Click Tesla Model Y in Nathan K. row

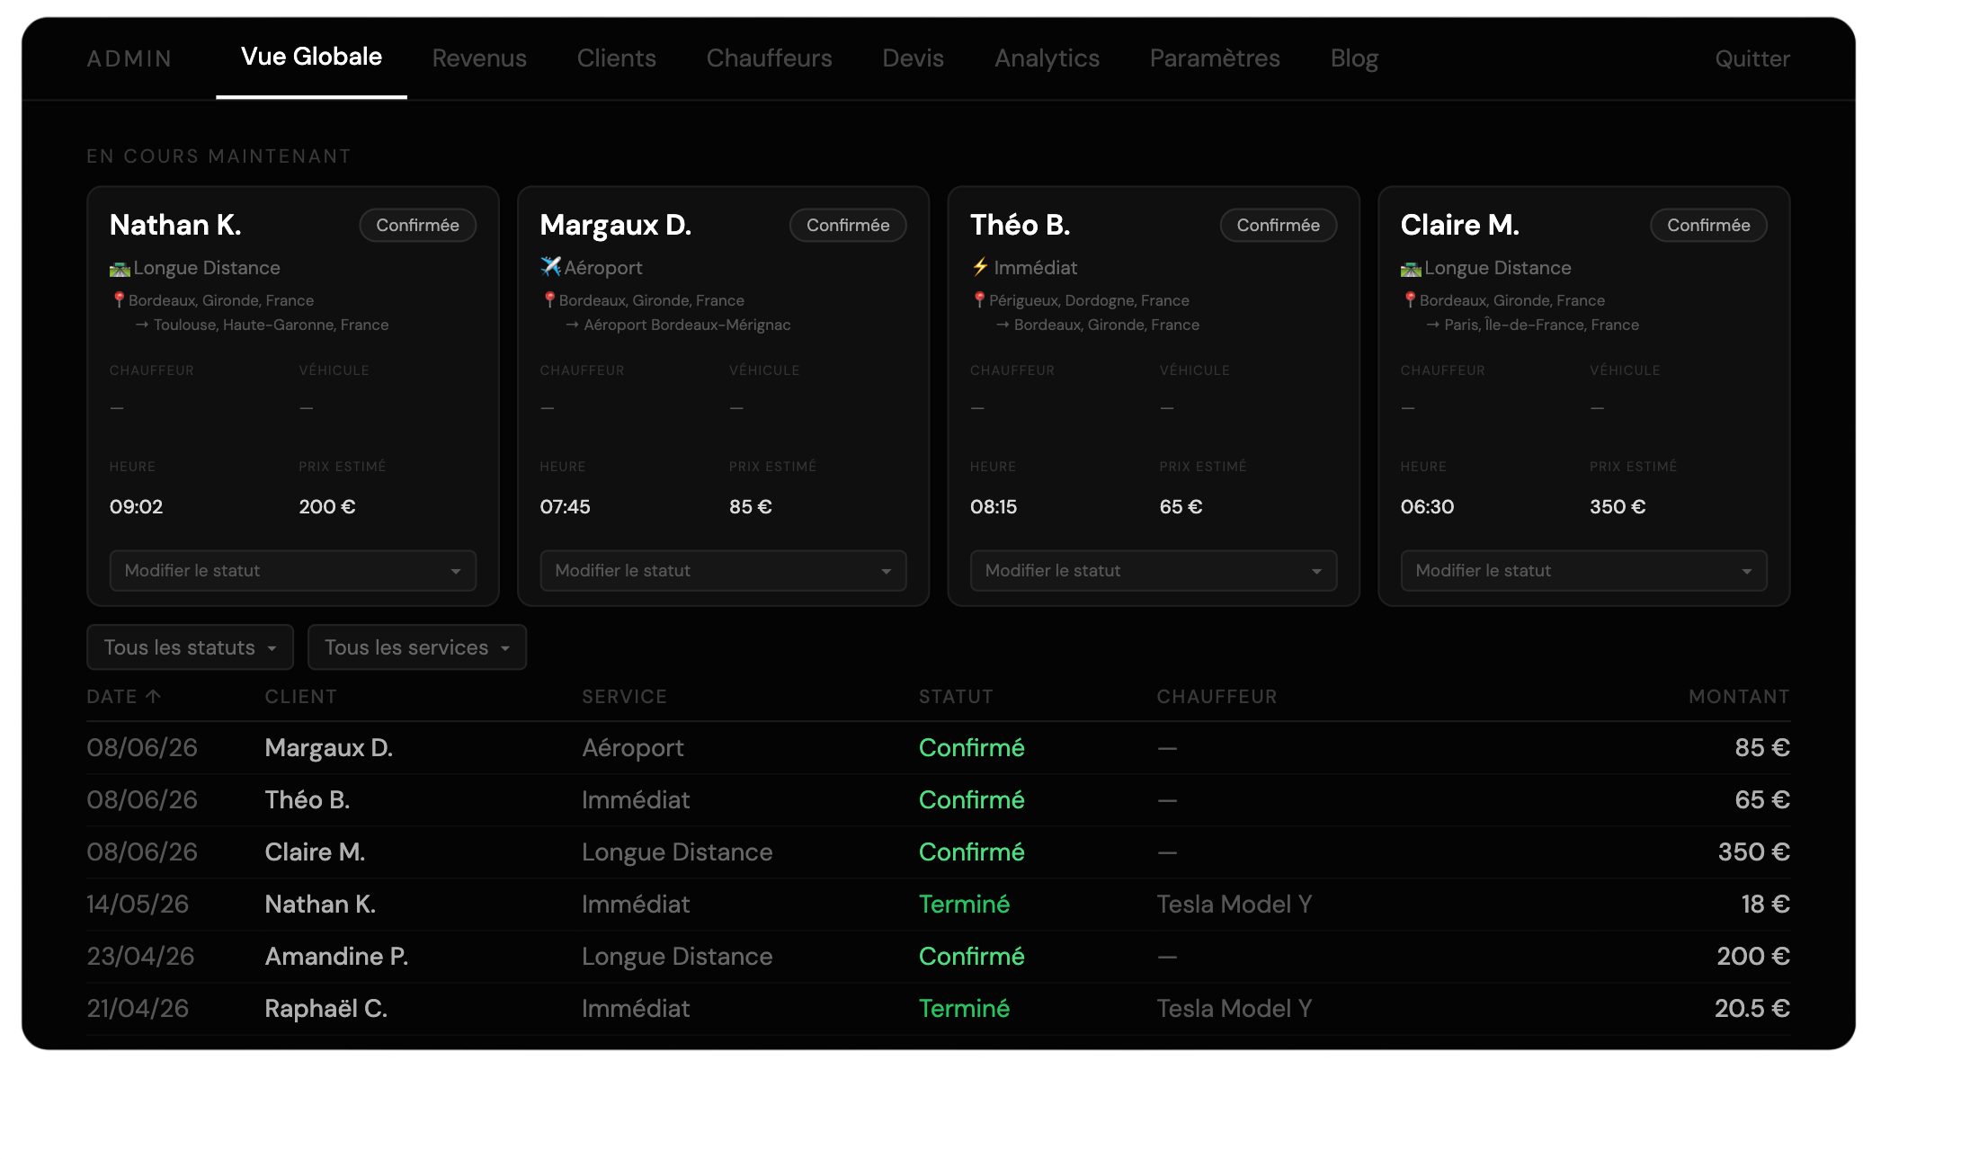tap(1235, 905)
